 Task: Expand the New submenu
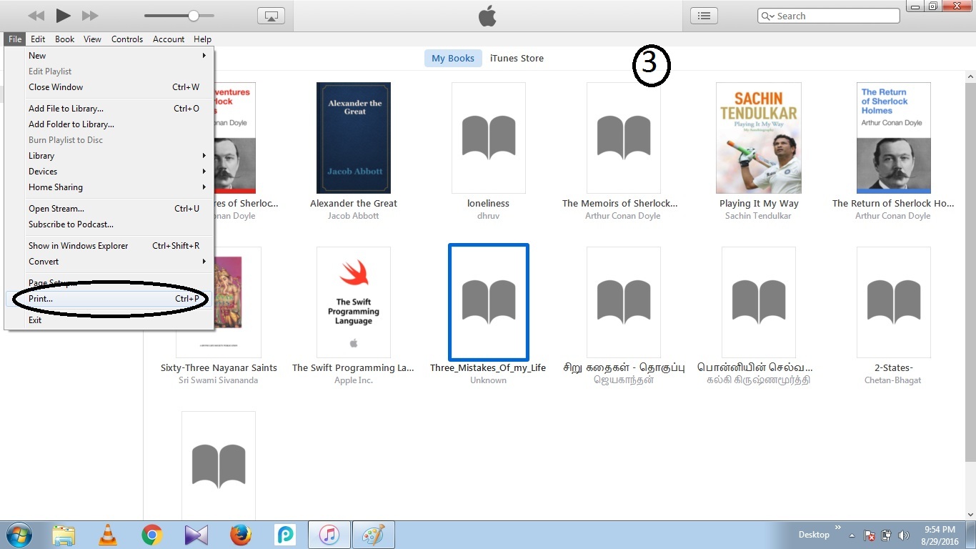(x=109, y=56)
